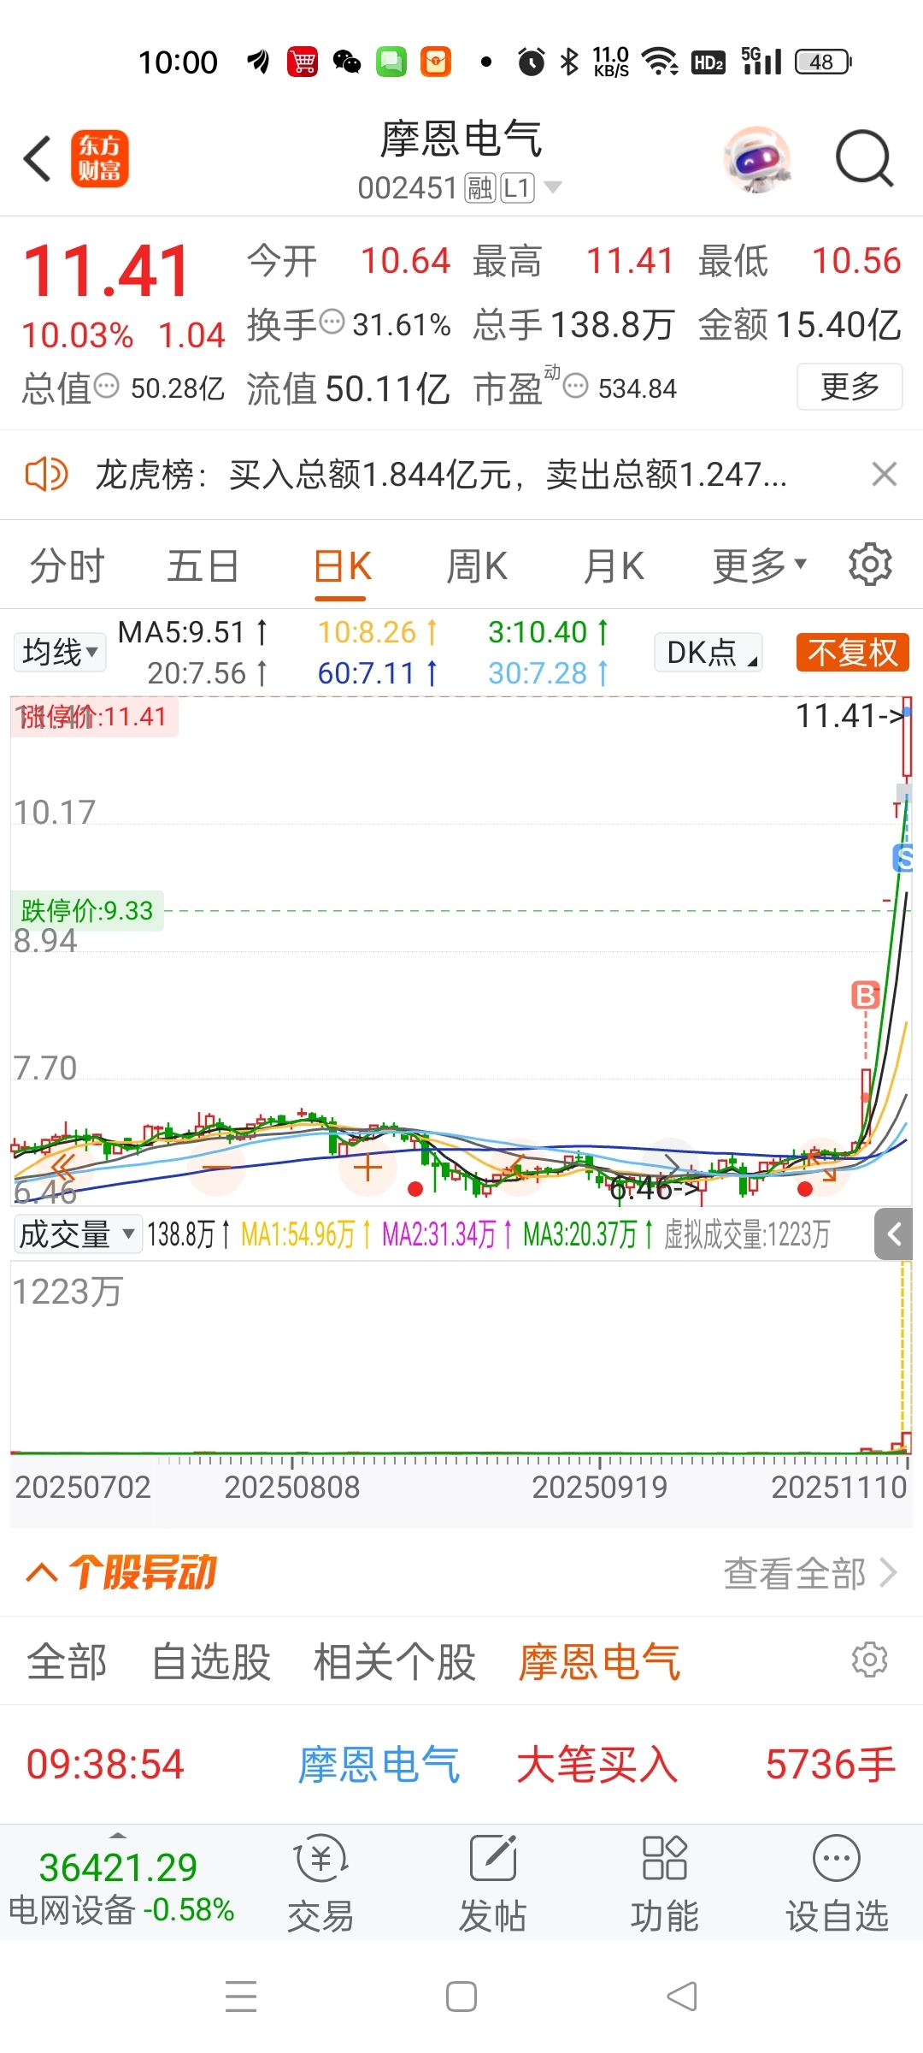
Task: Tap the 11.41 latest price
Action: coord(106,271)
